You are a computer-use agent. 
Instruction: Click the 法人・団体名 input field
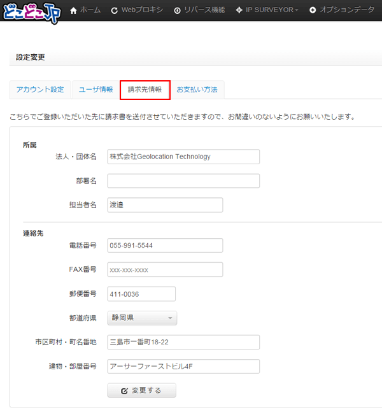(183, 157)
